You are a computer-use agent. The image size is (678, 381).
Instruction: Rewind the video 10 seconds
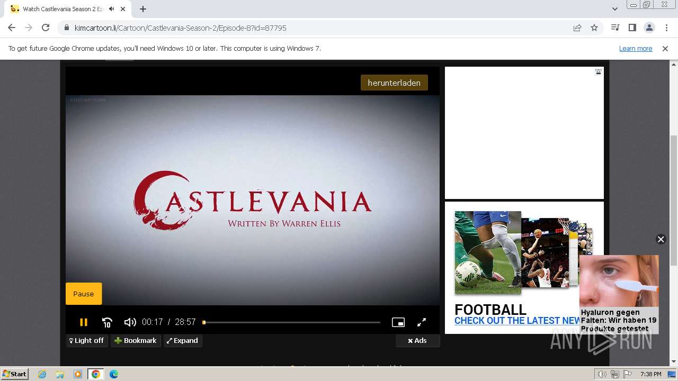[x=107, y=322]
